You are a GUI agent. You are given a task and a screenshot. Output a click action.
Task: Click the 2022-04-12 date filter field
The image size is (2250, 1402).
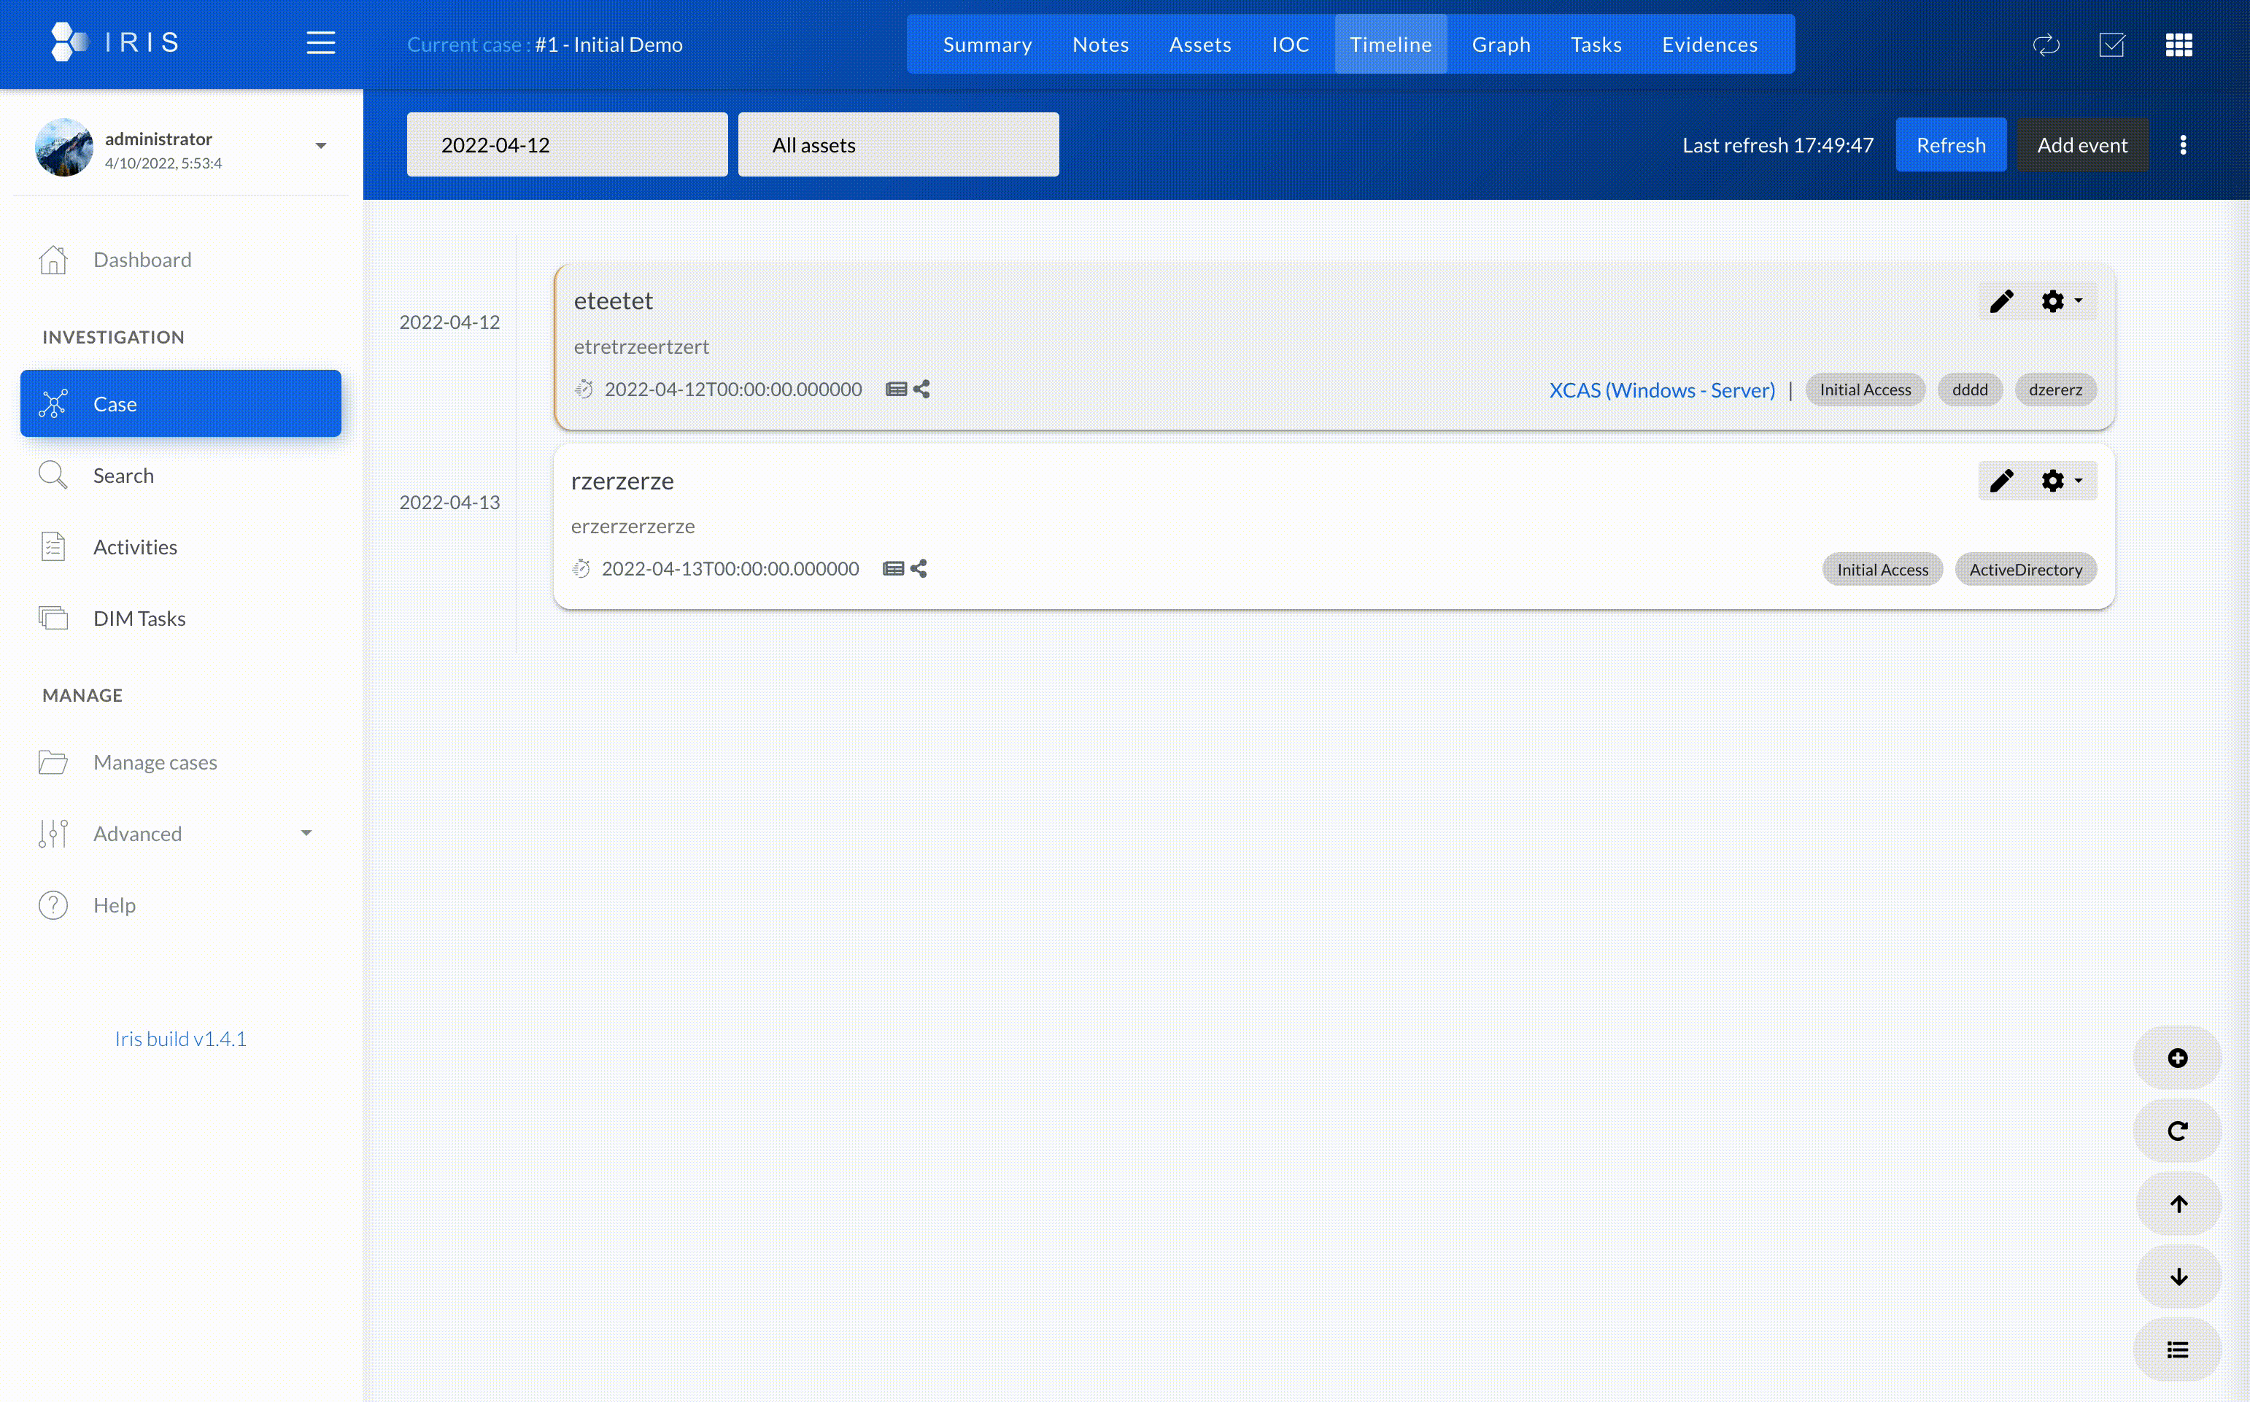click(x=567, y=144)
